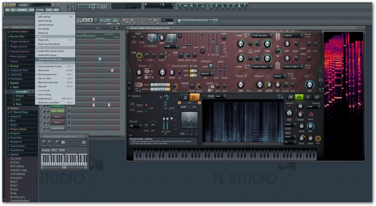The height and width of the screenshot is (206, 376).
Task: Click the Harmor clip curve button
Action: tap(202, 51)
